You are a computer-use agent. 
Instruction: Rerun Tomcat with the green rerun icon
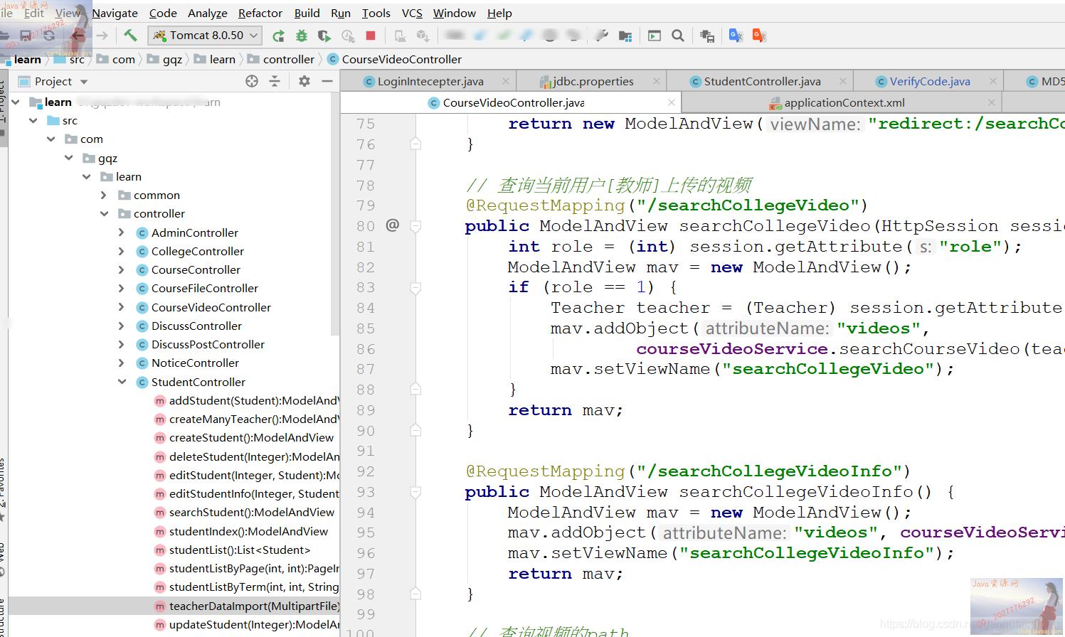point(279,36)
